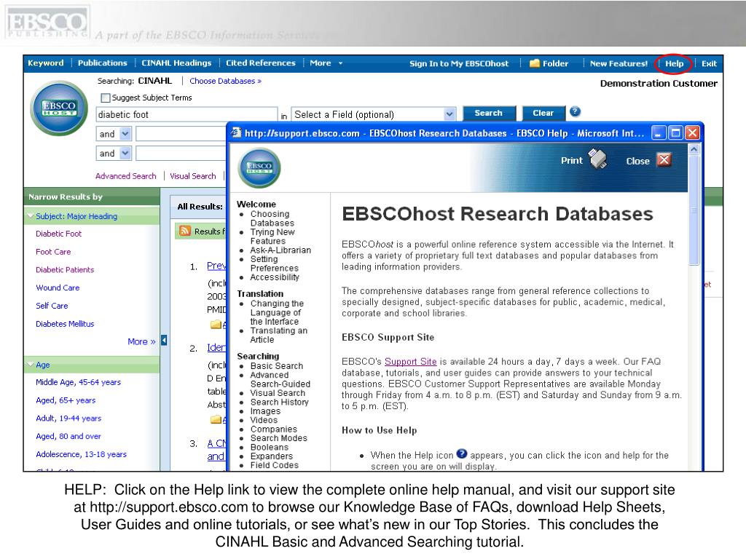The width and height of the screenshot is (746, 559).
Task: Open Basic Search help topic
Action: pos(276,366)
